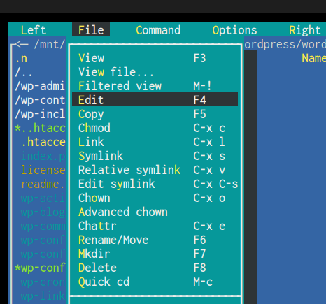326x304 pixels.
Task: Select the '/..' parent directory row
Action: tap(40, 72)
